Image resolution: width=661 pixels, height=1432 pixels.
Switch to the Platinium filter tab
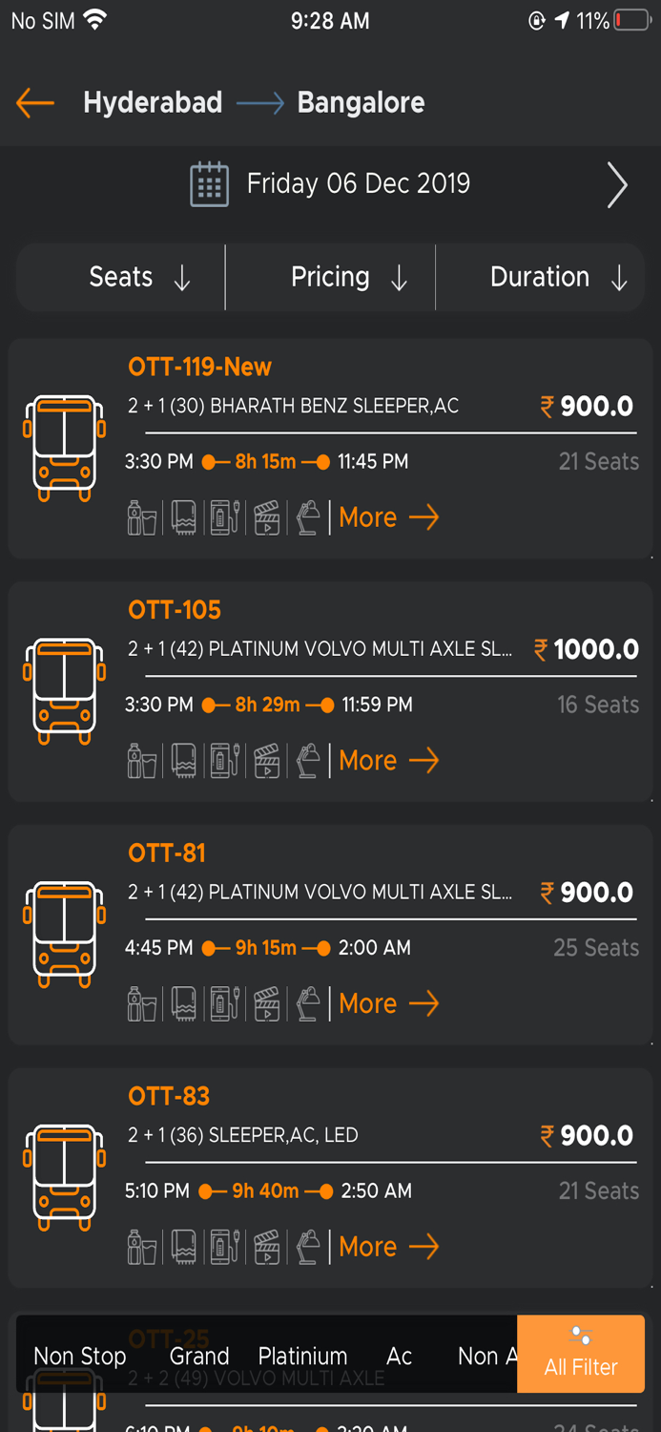(302, 1356)
